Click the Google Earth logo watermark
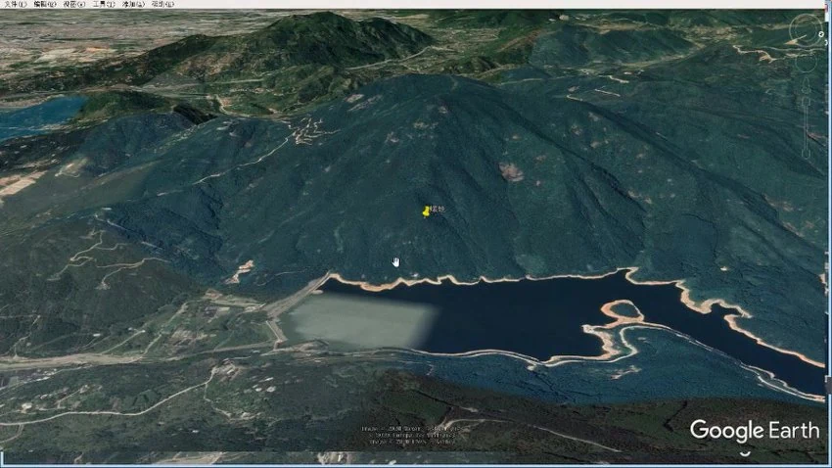Image resolution: width=832 pixels, height=468 pixels. tap(754, 430)
